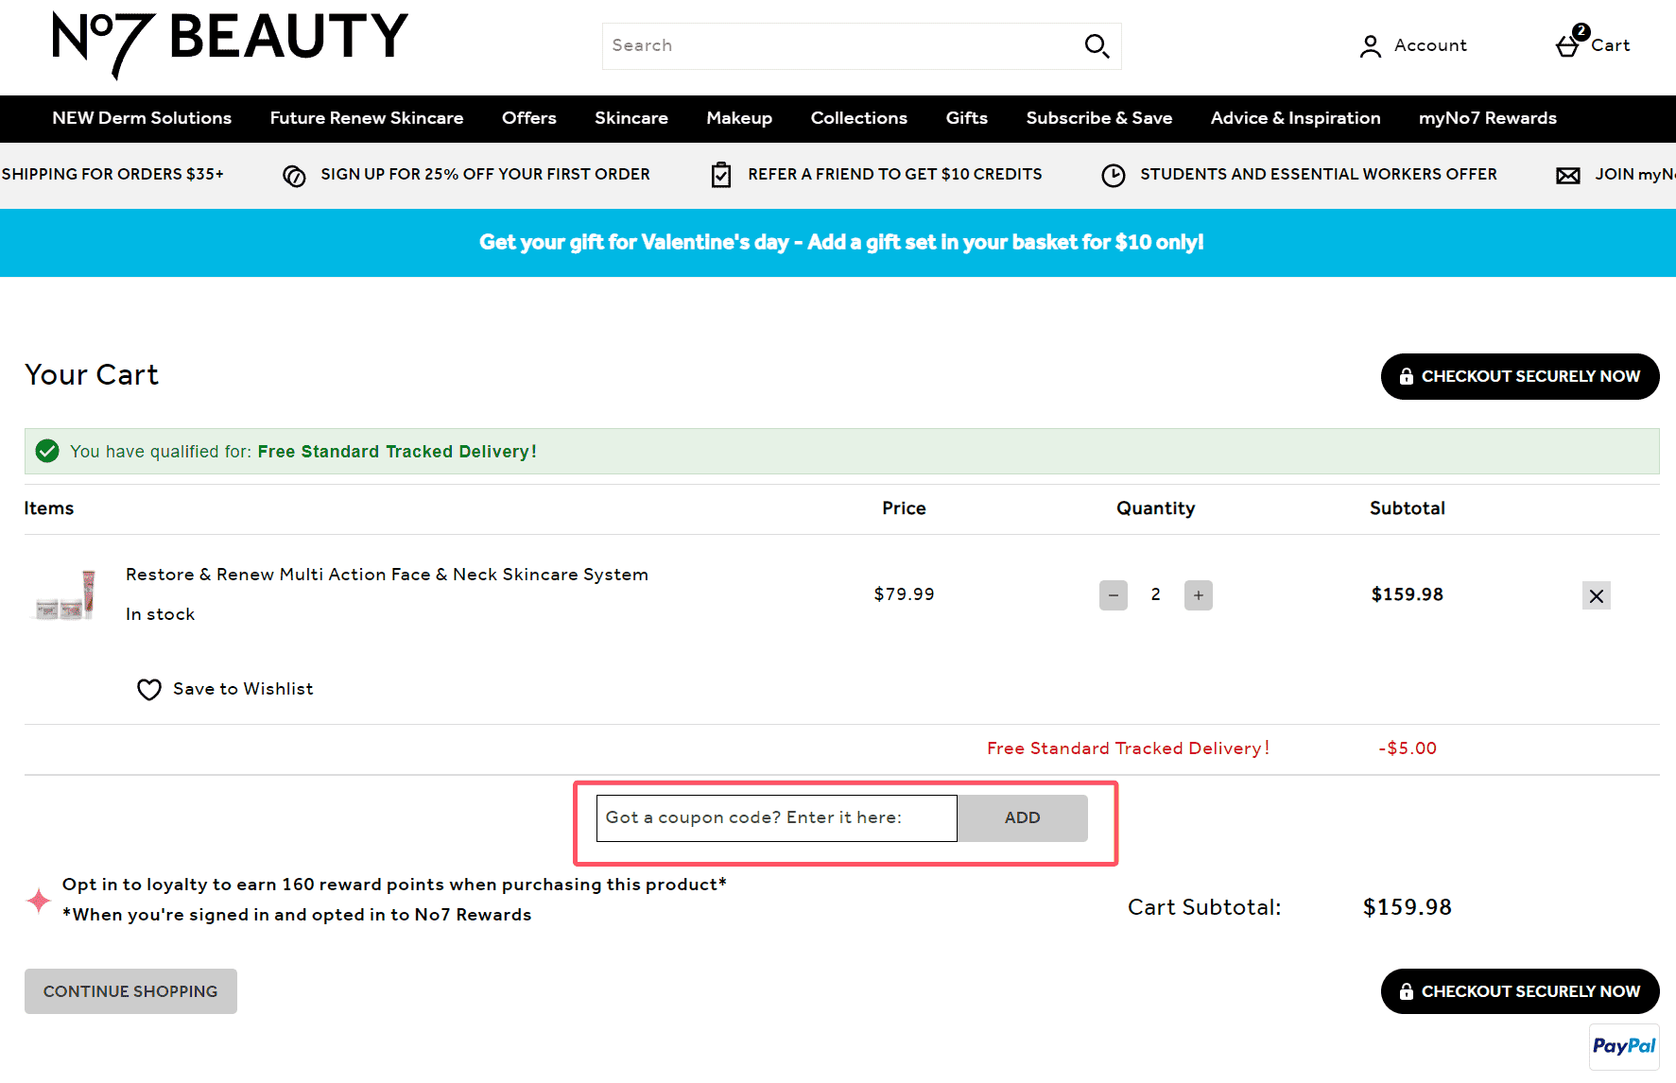Click the bottom Checkout Securely Now button
Viewport: 1676px width, 1083px height.
point(1520,991)
